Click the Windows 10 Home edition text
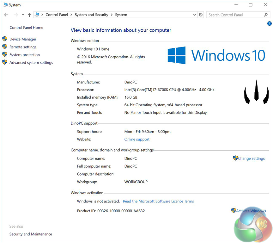The width and height of the screenshot is (273, 243). (93, 49)
